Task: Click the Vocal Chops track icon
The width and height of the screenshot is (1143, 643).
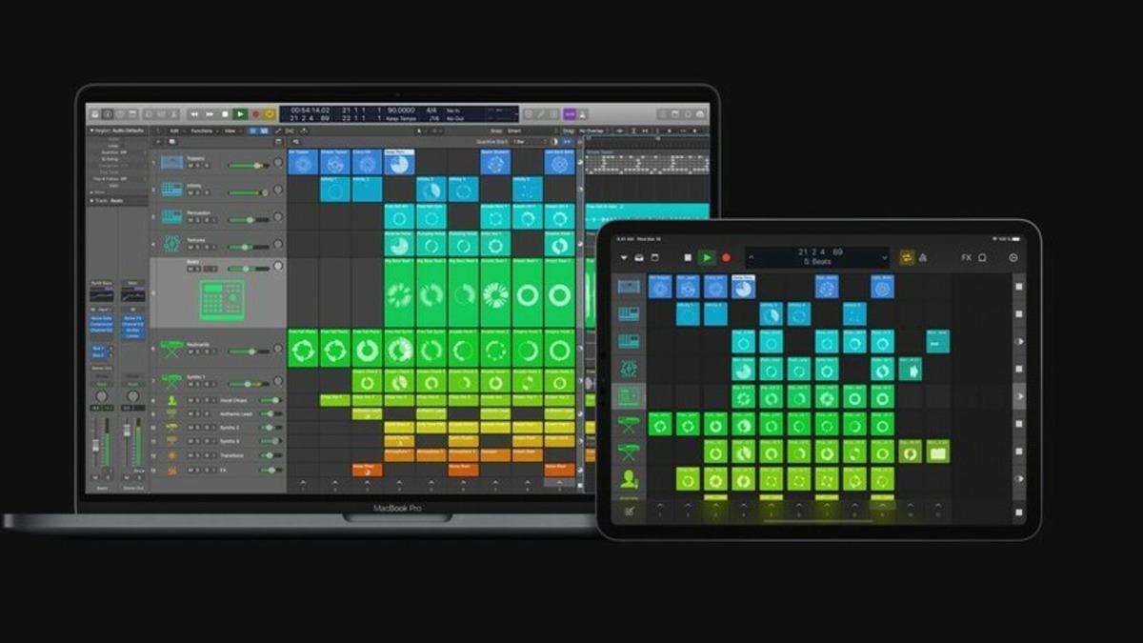Action: coord(173,399)
